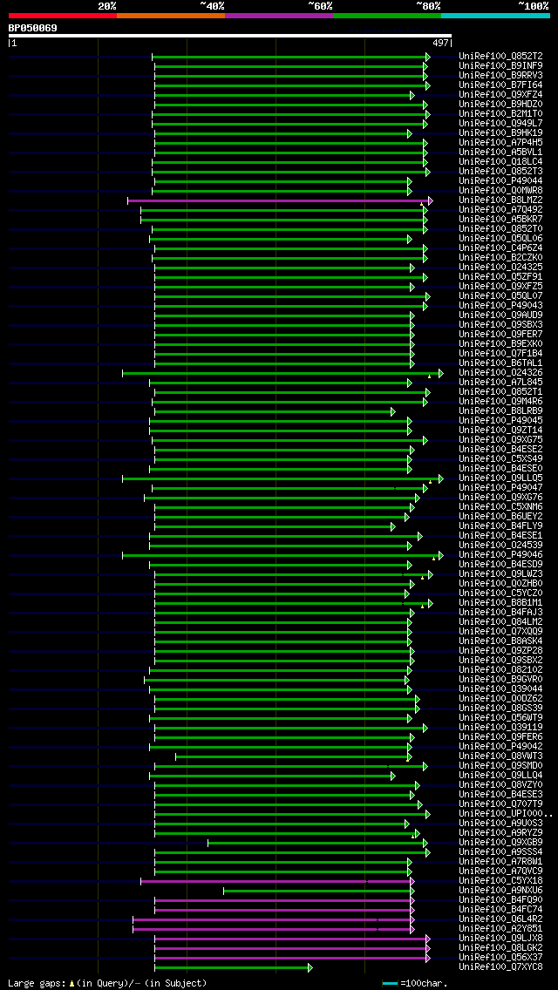Click the green ~80% identity legend segment
The height and width of the screenshot is (990, 558).
387,15
